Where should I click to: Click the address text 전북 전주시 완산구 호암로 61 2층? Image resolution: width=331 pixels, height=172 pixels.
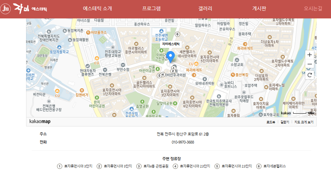tap(183, 134)
